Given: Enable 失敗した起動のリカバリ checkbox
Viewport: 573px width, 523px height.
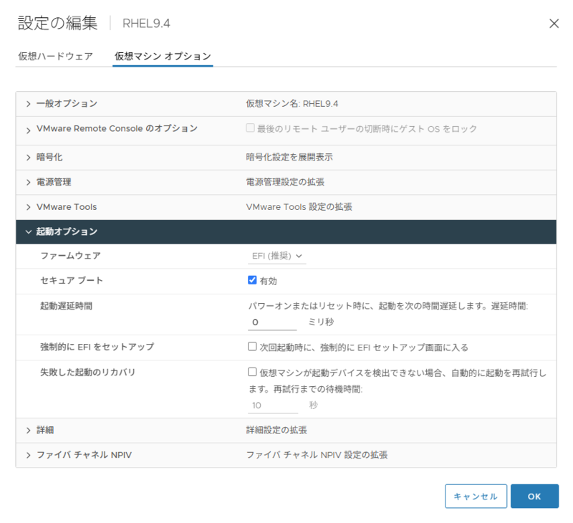Looking at the screenshot, I should (252, 372).
